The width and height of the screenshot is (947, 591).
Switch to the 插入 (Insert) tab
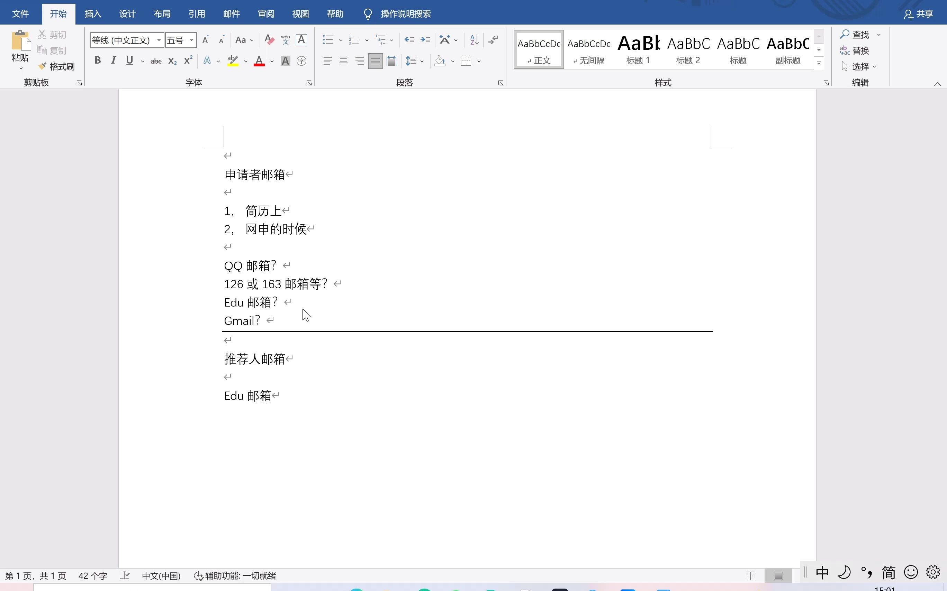click(x=93, y=14)
